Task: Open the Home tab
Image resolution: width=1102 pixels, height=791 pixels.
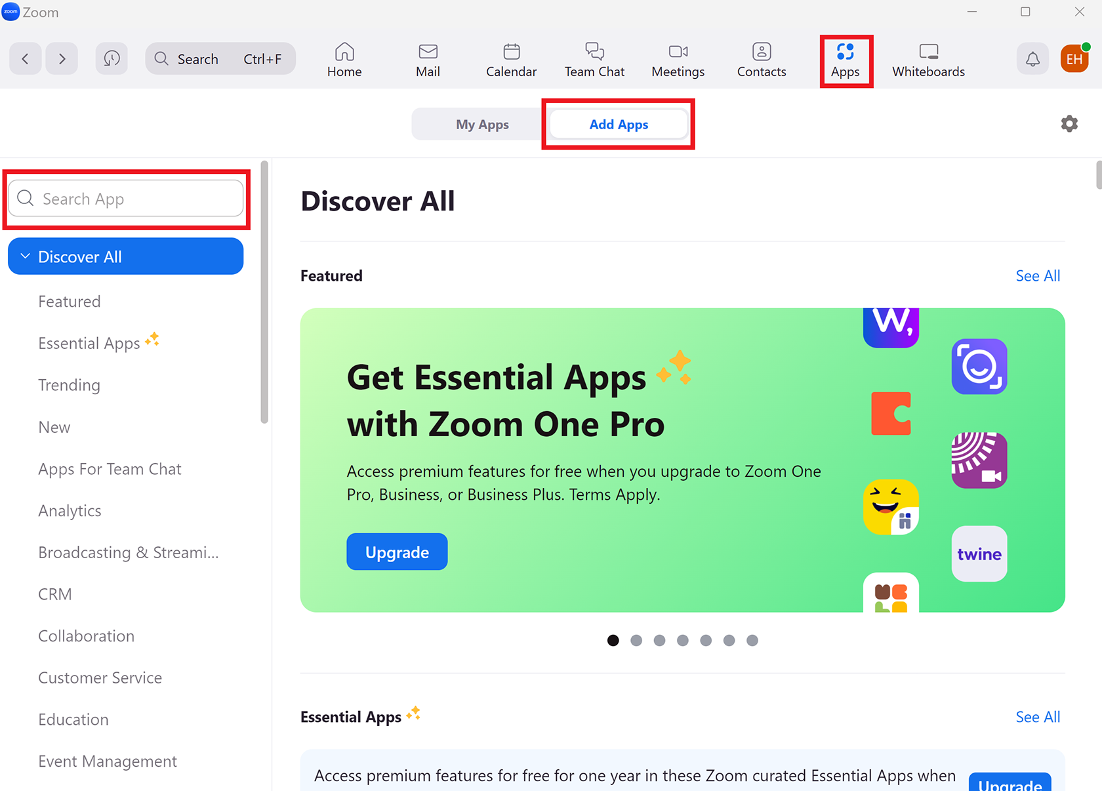Action: pyautogui.click(x=344, y=60)
